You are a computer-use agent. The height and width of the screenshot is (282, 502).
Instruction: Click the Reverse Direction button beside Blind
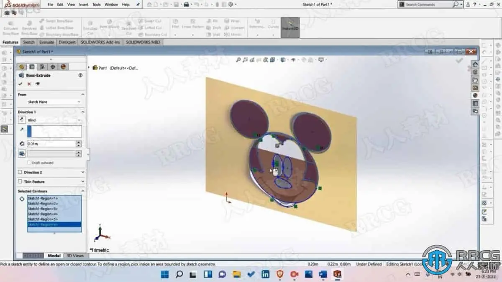coord(22,120)
